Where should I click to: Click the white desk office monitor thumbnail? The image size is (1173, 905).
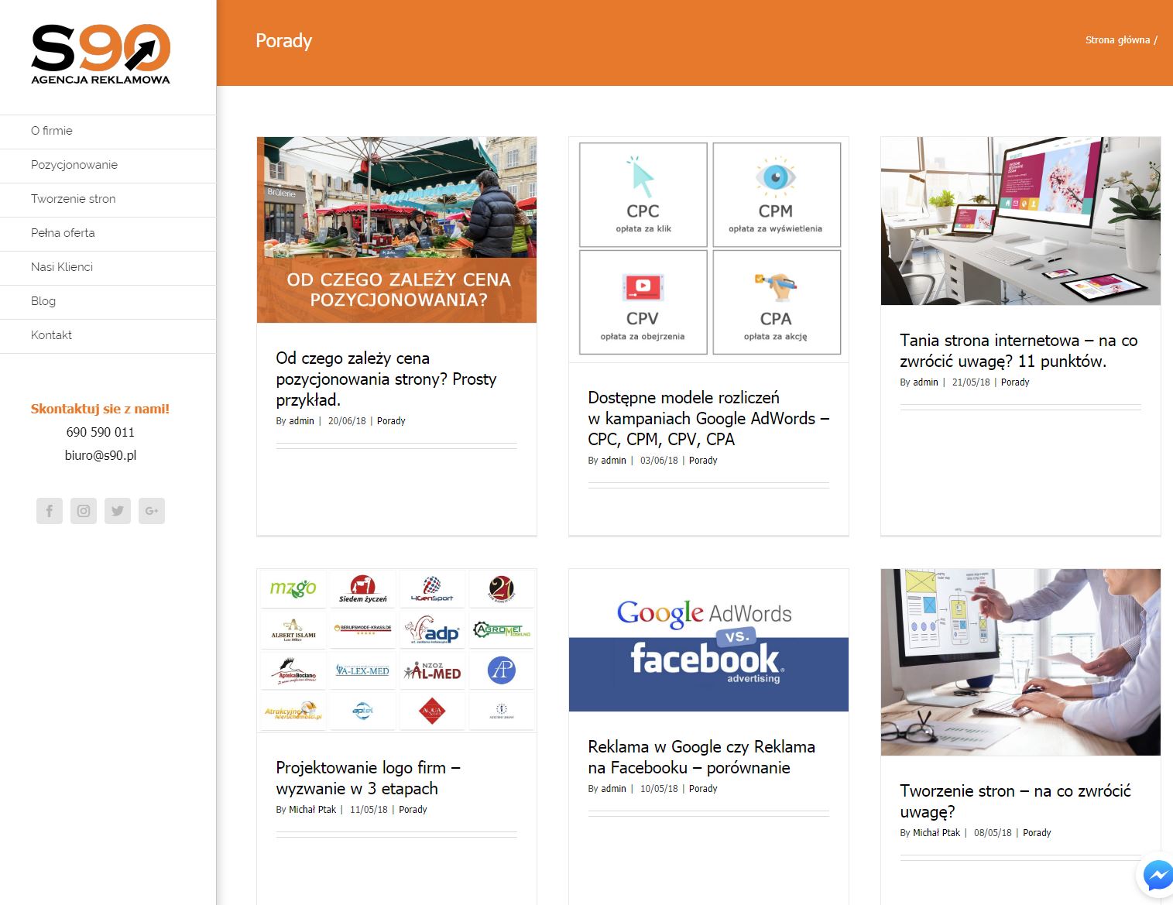pyautogui.click(x=1020, y=221)
